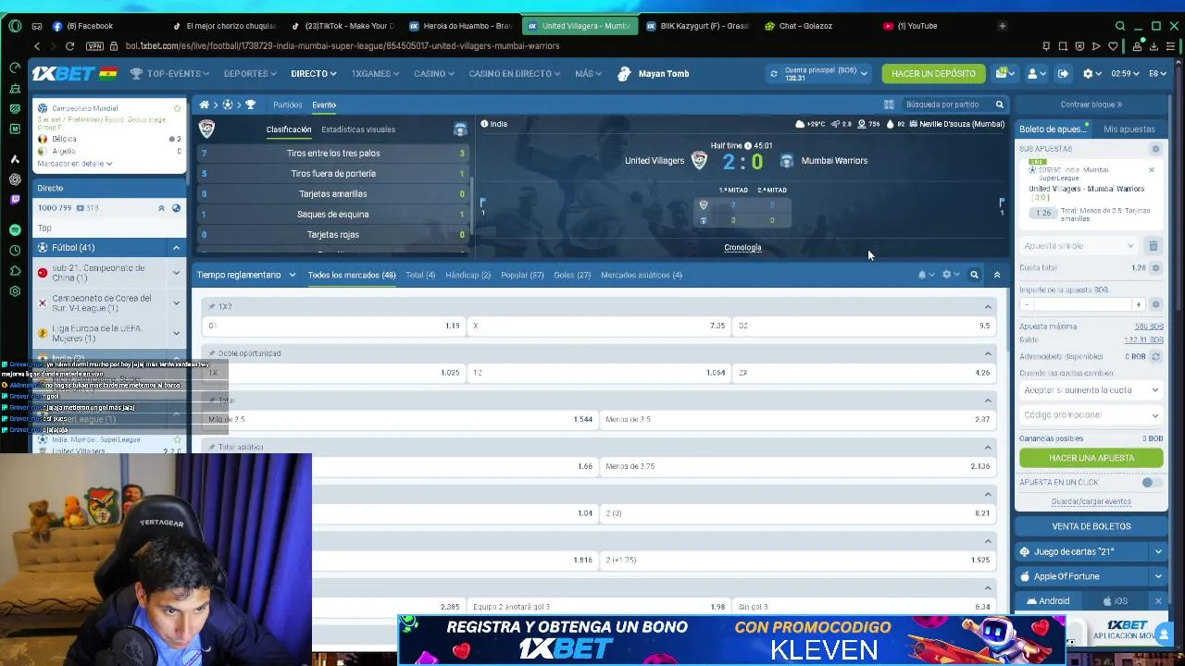Click Venta de boletos button
The width and height of the screenshot is (1185, 666).
coord(1091,526)
